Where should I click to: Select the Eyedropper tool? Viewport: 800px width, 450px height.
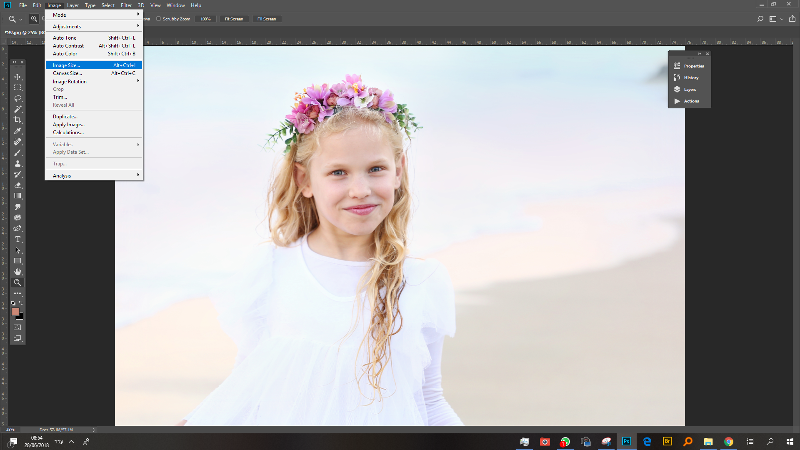(x=17, y=131)
